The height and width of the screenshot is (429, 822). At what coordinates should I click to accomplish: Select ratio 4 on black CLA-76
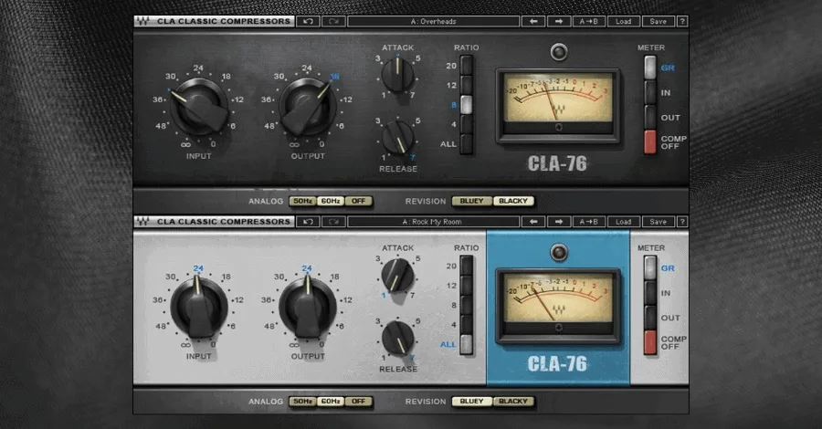(466, 124)
